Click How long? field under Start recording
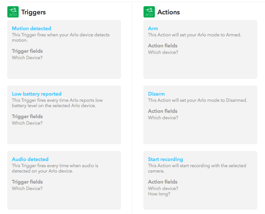Image resolution: width=265 pixels, height=214 pixels. [x=159, y=194]
